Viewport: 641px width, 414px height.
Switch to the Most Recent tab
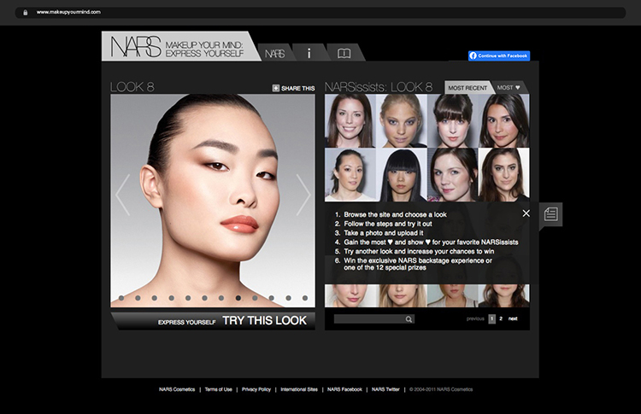click(x=468, y=87)
